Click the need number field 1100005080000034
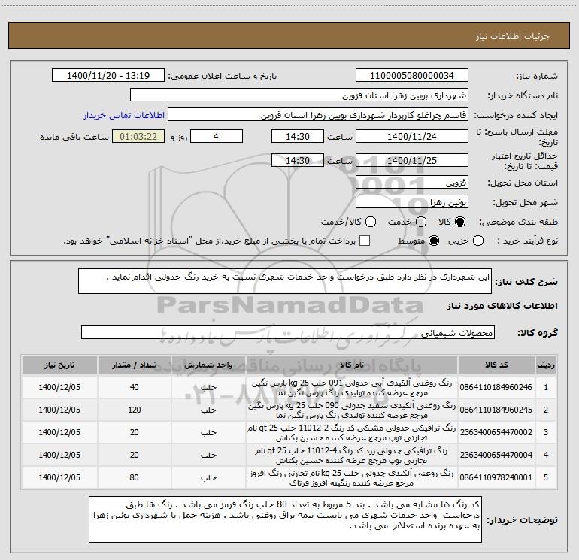Image resolution: width=579 pixels, height=560 pixels. pyautogui.click(x=412, y=76)
